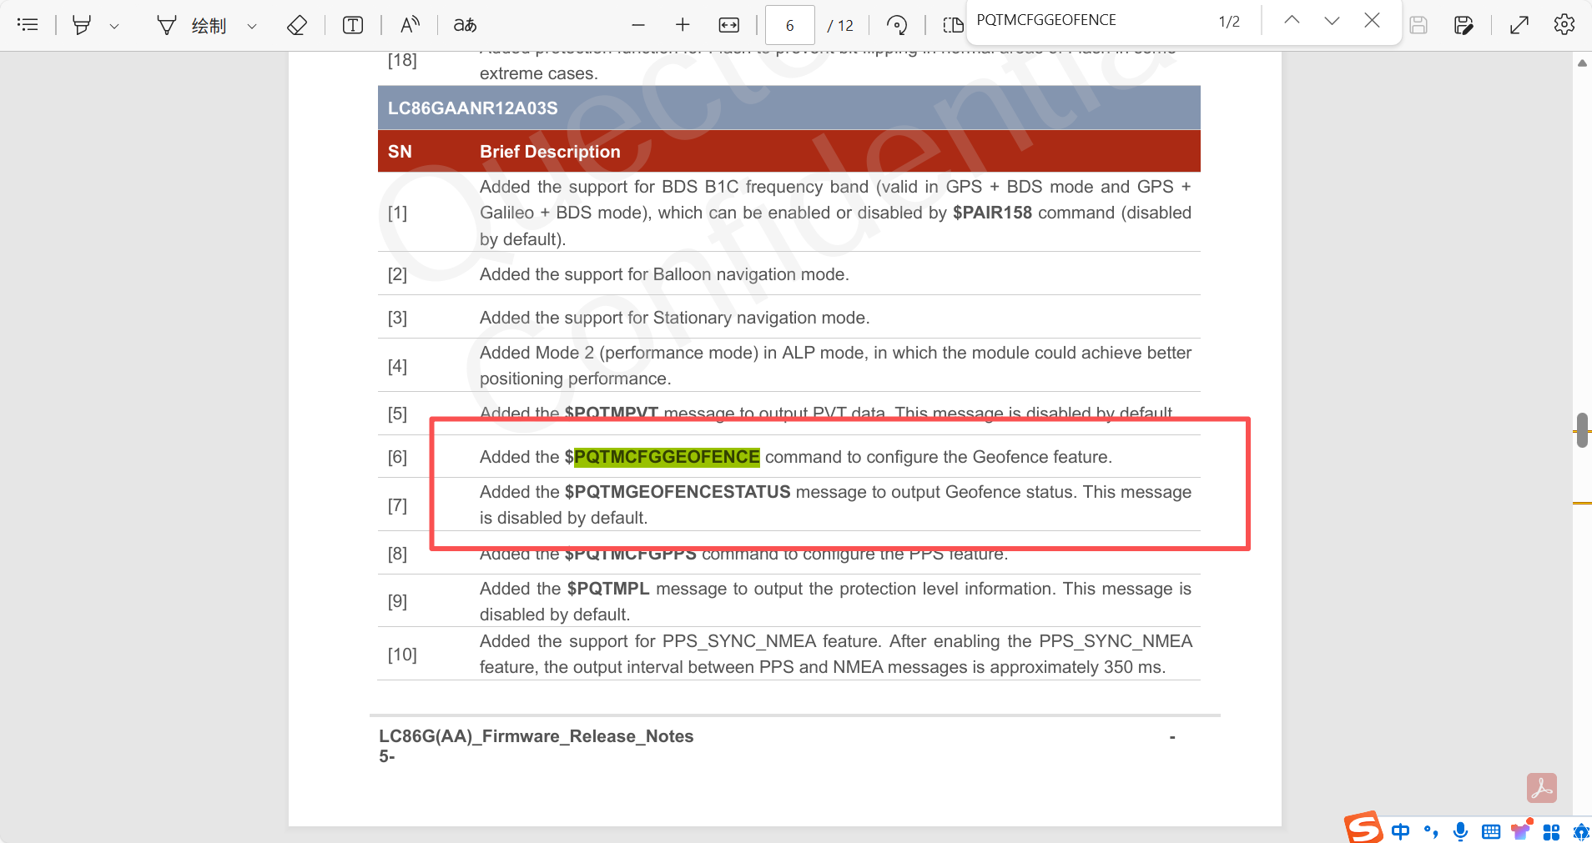The height and width of the screenshot is (843, 1592).
Task: Select the eraser tool
Action: click(x=297, y=25)
